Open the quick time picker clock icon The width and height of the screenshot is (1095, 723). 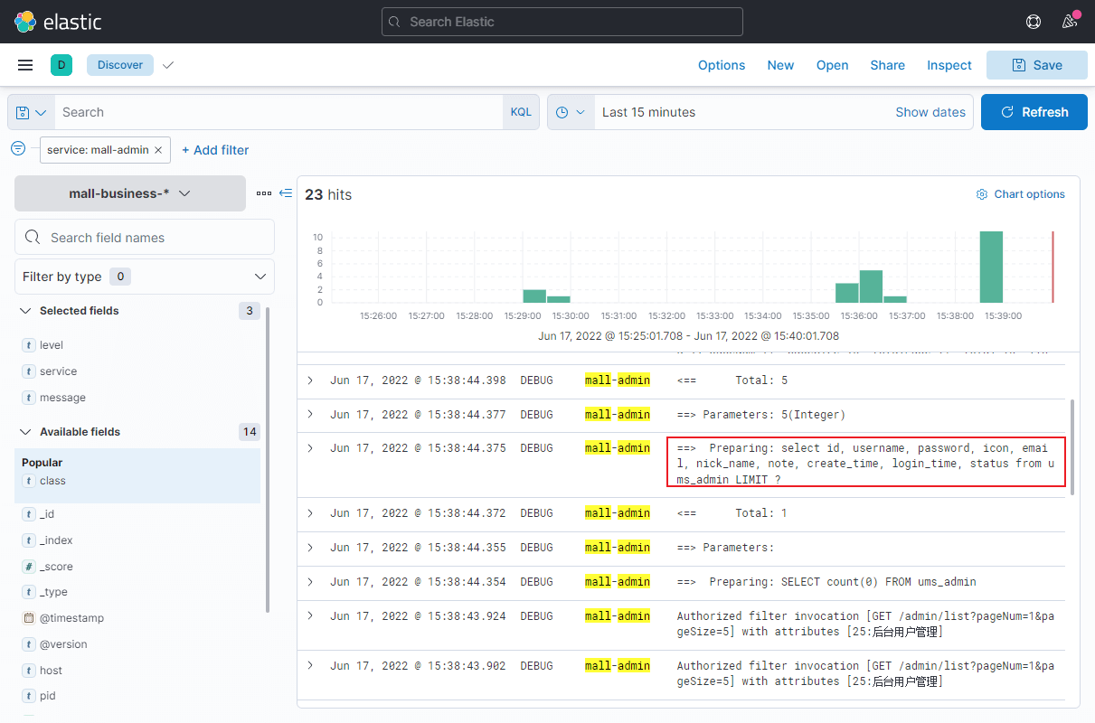click(571, 112)
